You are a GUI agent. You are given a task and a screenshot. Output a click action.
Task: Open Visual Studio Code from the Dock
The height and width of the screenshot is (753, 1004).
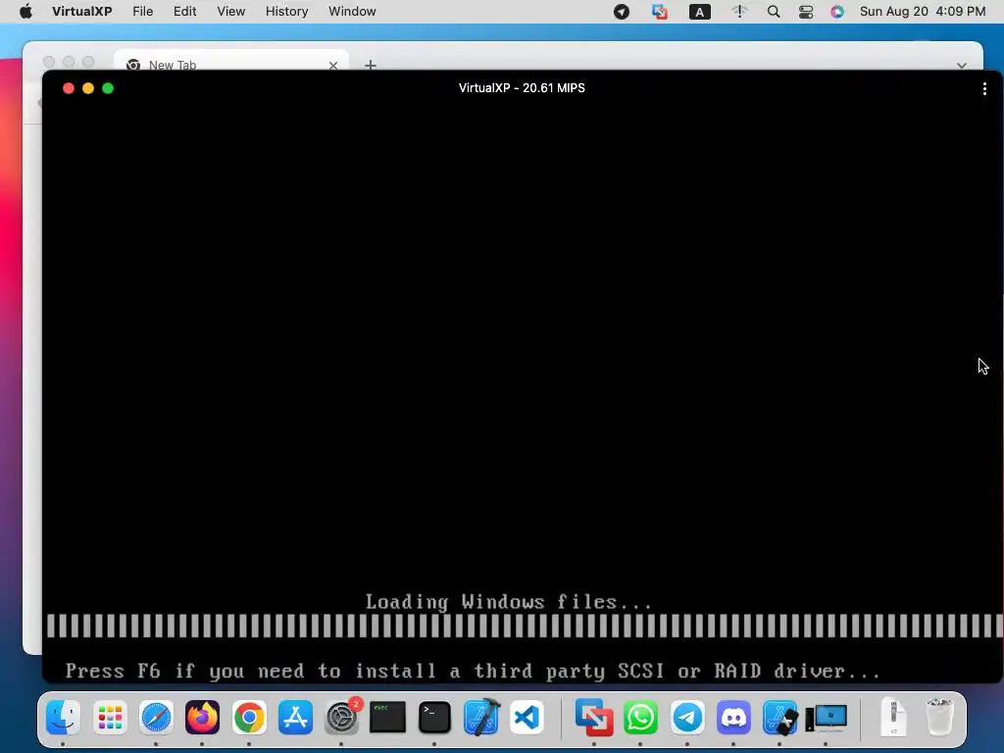pos(527,717)
